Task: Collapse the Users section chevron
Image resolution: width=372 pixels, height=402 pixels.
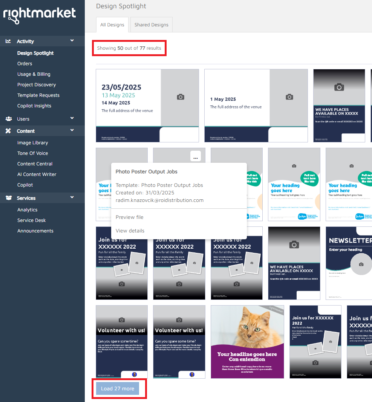Action: pos(72,119)
